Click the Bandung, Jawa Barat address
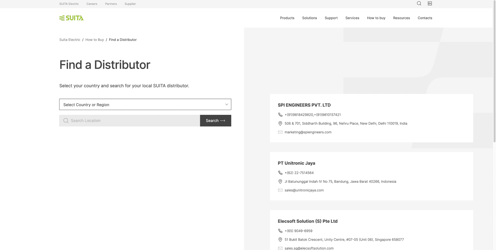Viewport: 496px width, 250px height. [340, 182]
